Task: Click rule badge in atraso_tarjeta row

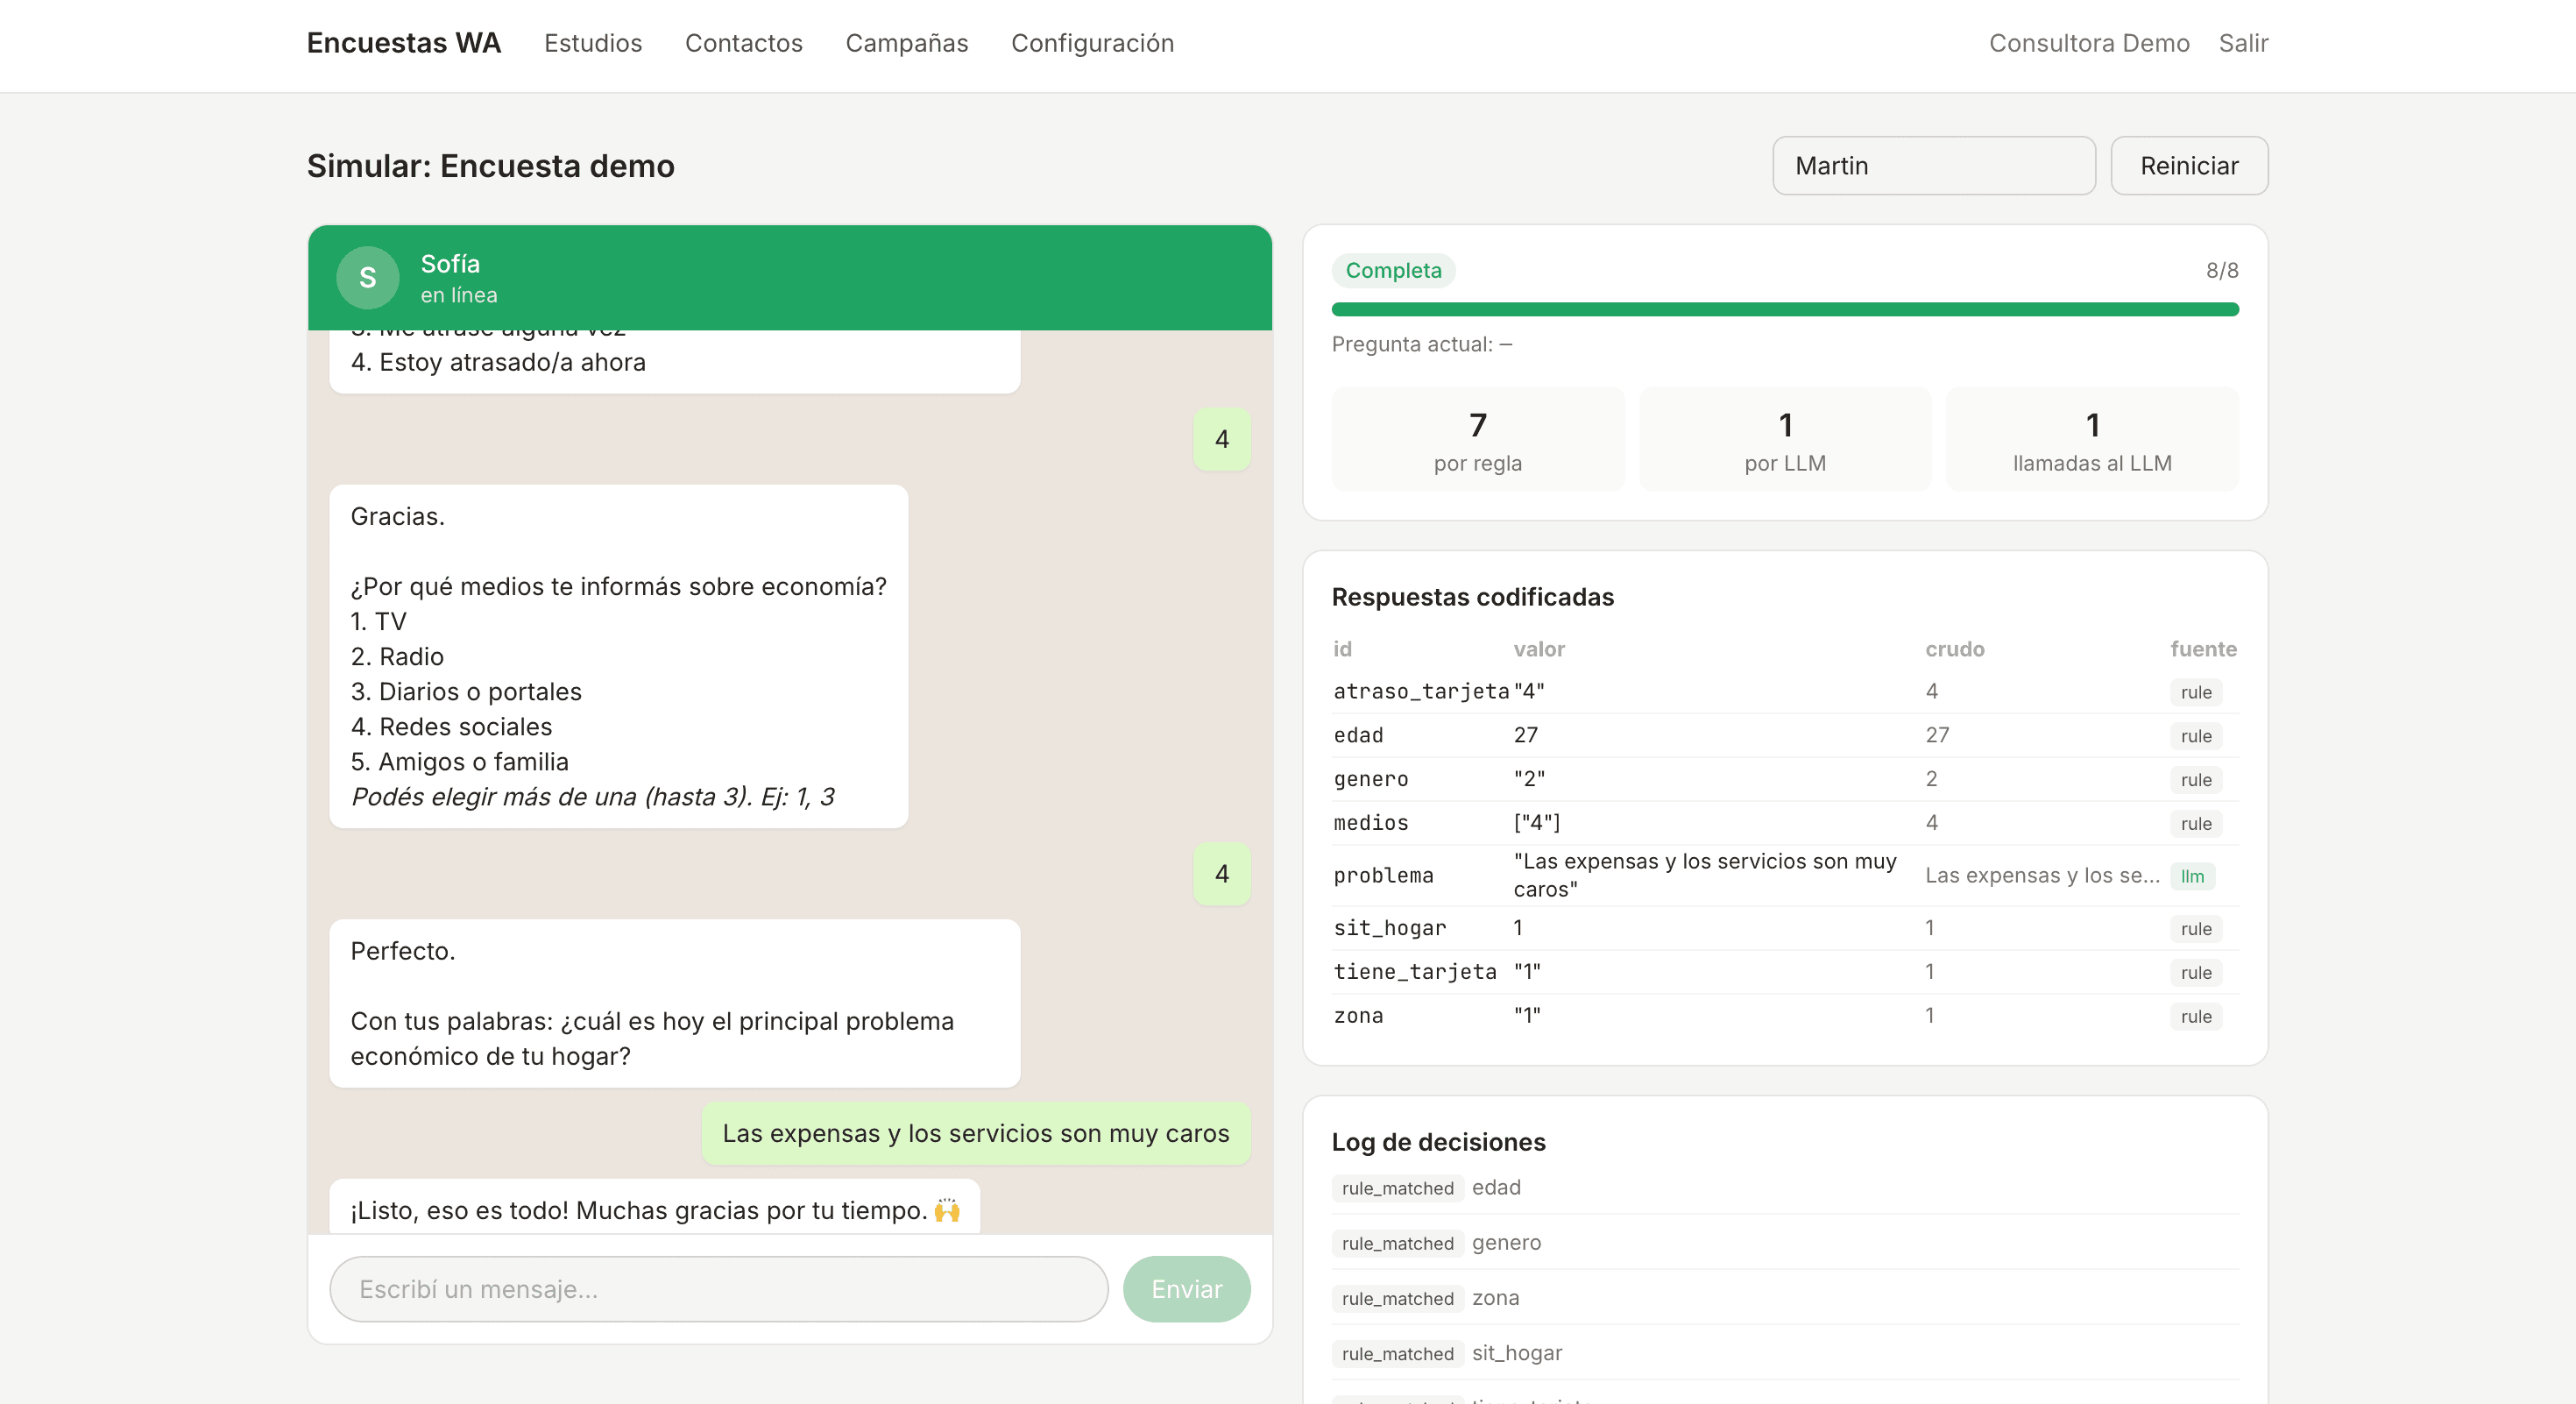Action: click(x=2196, y=692)
